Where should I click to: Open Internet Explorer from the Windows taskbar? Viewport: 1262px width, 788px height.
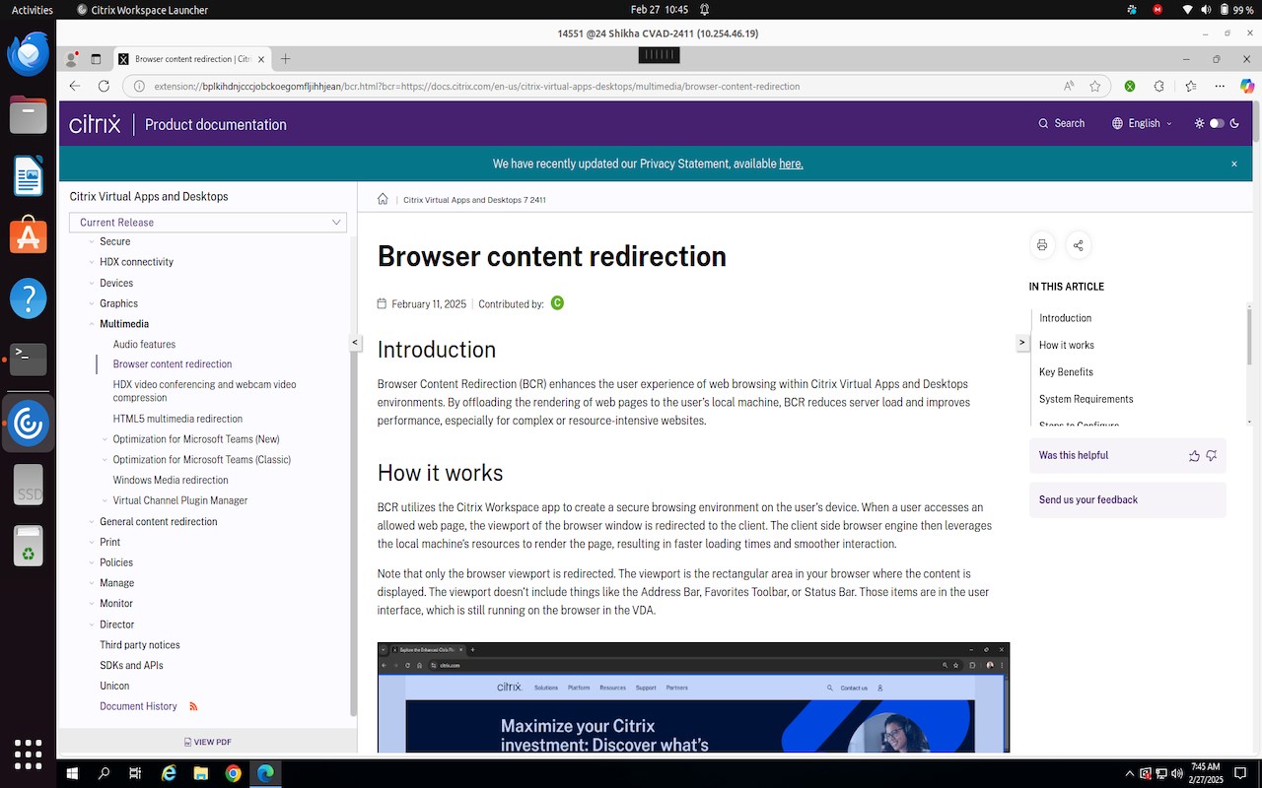pos(169,773)
